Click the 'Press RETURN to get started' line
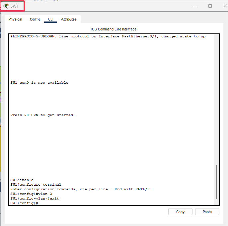 (42, 115)
